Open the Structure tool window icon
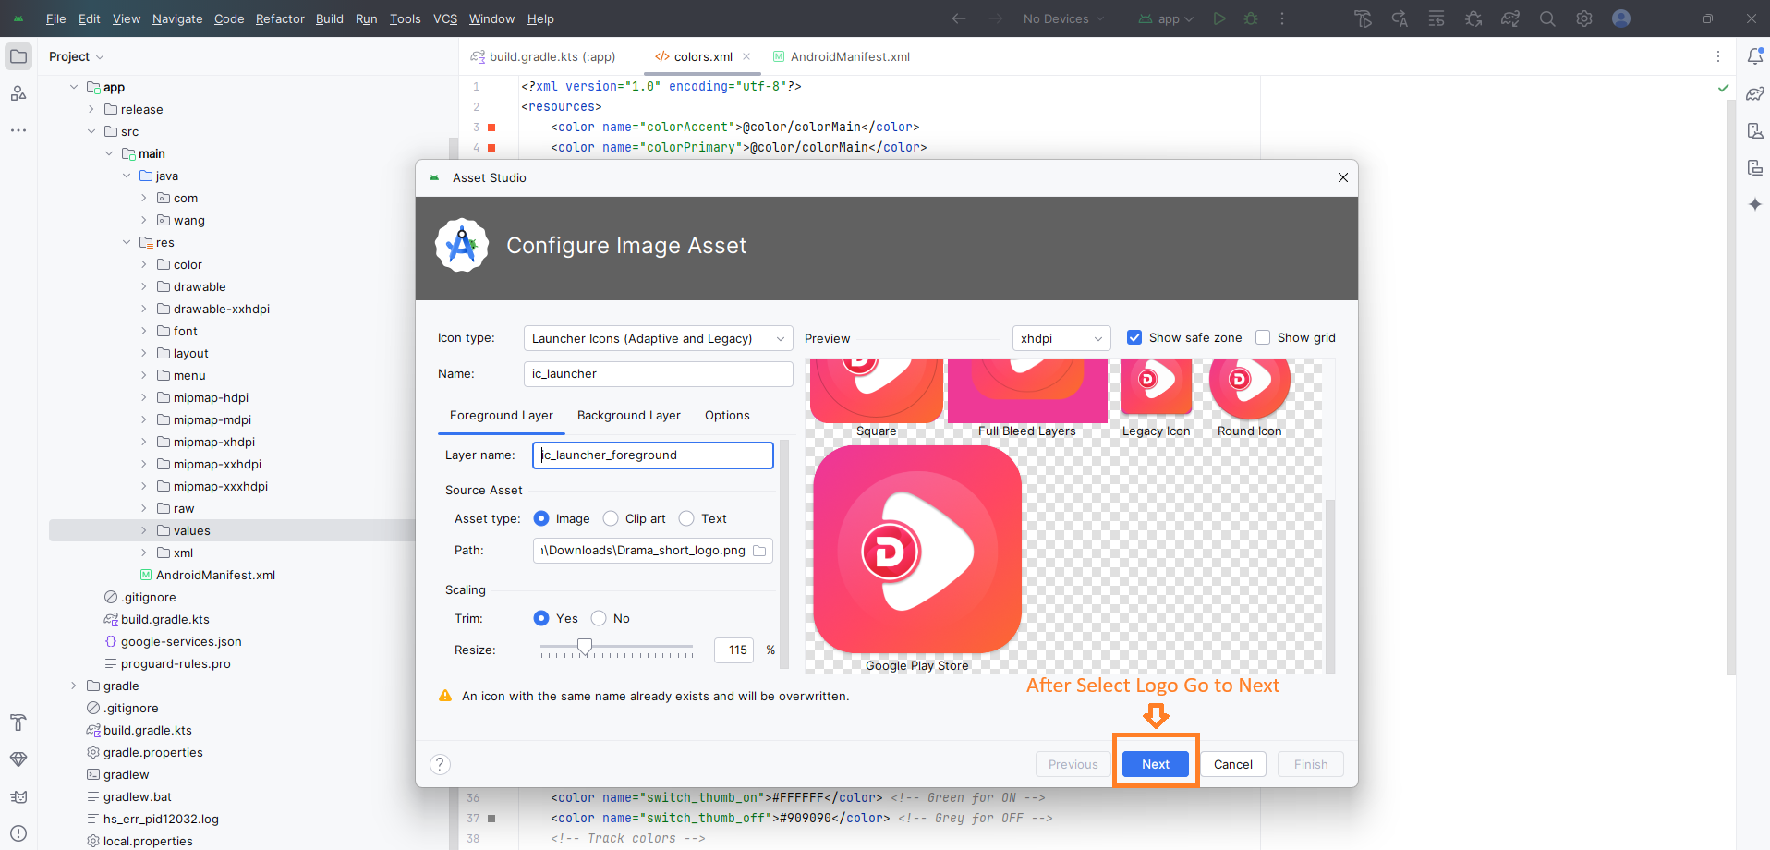Screen dimensions: 1770x850 coord(18,93)
